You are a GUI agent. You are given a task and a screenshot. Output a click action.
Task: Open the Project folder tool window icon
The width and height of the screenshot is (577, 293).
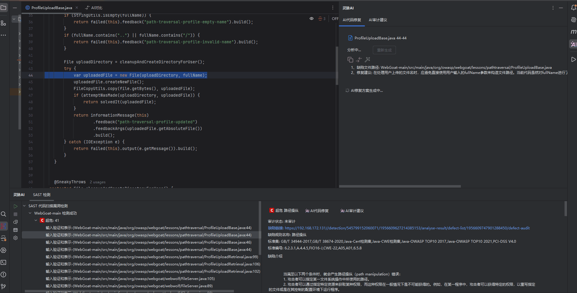[x=4, y=8]
